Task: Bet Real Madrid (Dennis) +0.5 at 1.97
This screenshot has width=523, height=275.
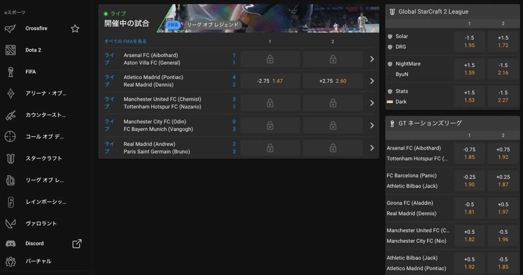Action: [503, 208]
